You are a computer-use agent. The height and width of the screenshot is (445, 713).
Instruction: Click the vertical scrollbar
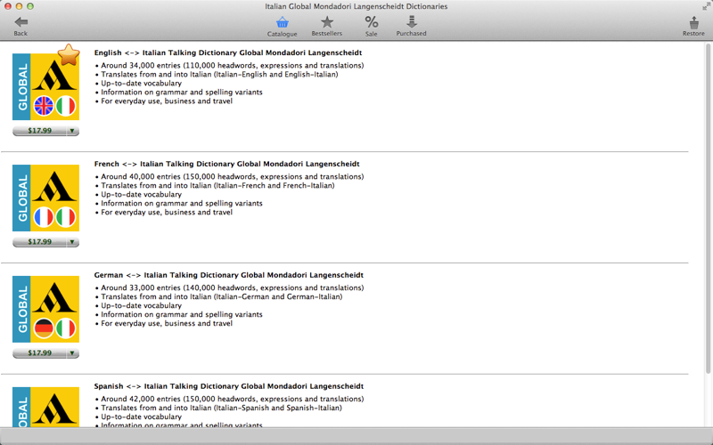pyautogui.click(x=708, y=209)
